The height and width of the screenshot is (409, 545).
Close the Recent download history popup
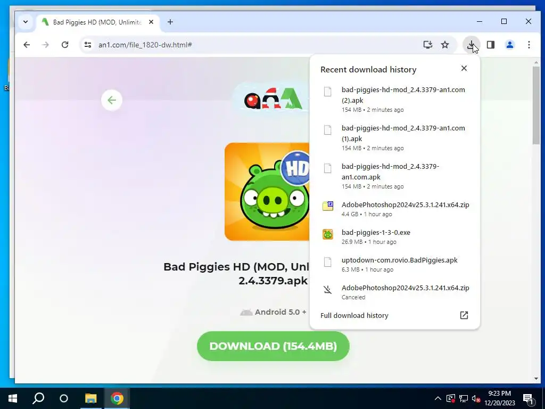click(464, 68)
